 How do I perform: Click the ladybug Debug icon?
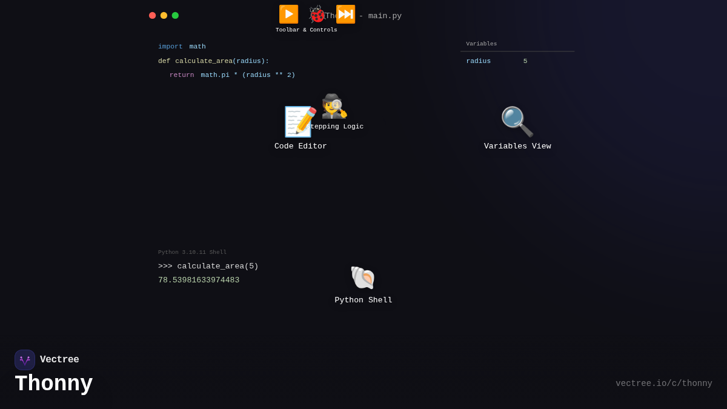tap(317, 14)
